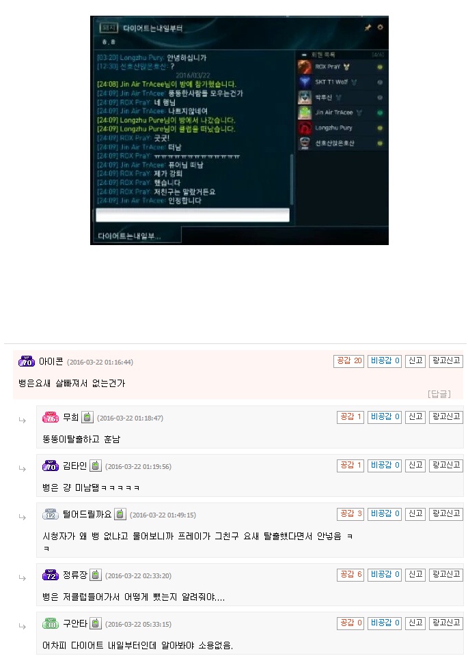Click the mobile icon next to 무희
The image size is (468, 669).
87,417
